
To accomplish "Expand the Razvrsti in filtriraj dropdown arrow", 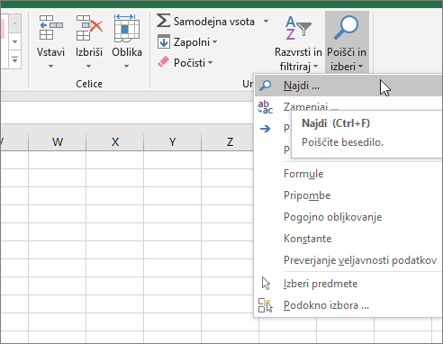I will pyautogui.click(x=315, y=66).
